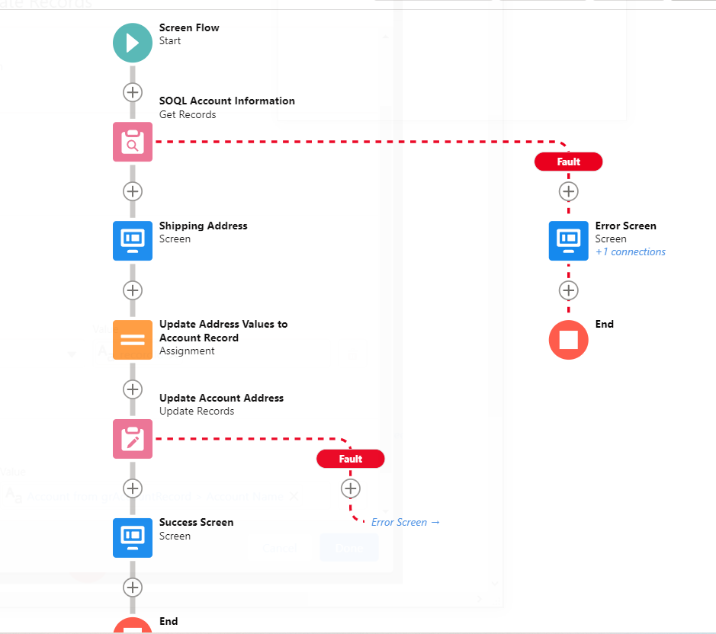Click the Fault badge below Update Account Address
Screen dimensions: 716x634
pyautogui.click(x=350, y=459)
